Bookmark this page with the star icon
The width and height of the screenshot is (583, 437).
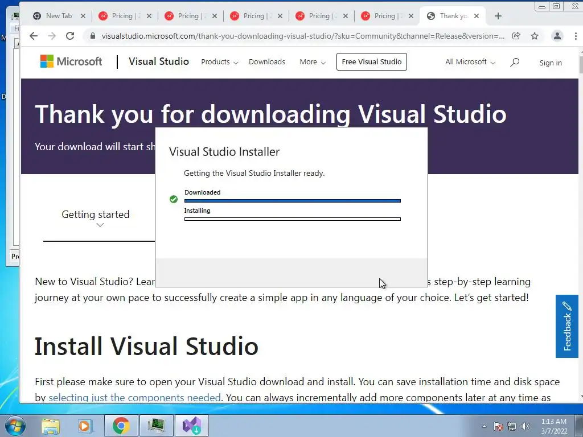click(535, 36)
